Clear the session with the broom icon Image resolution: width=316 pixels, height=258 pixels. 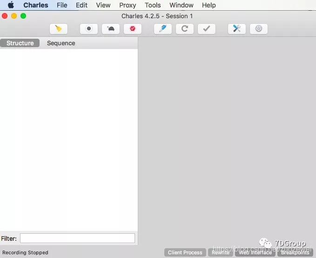(x=59, y=29)
